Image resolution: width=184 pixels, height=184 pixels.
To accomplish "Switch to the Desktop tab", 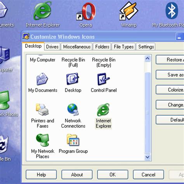I will click(x=33, y=46).
